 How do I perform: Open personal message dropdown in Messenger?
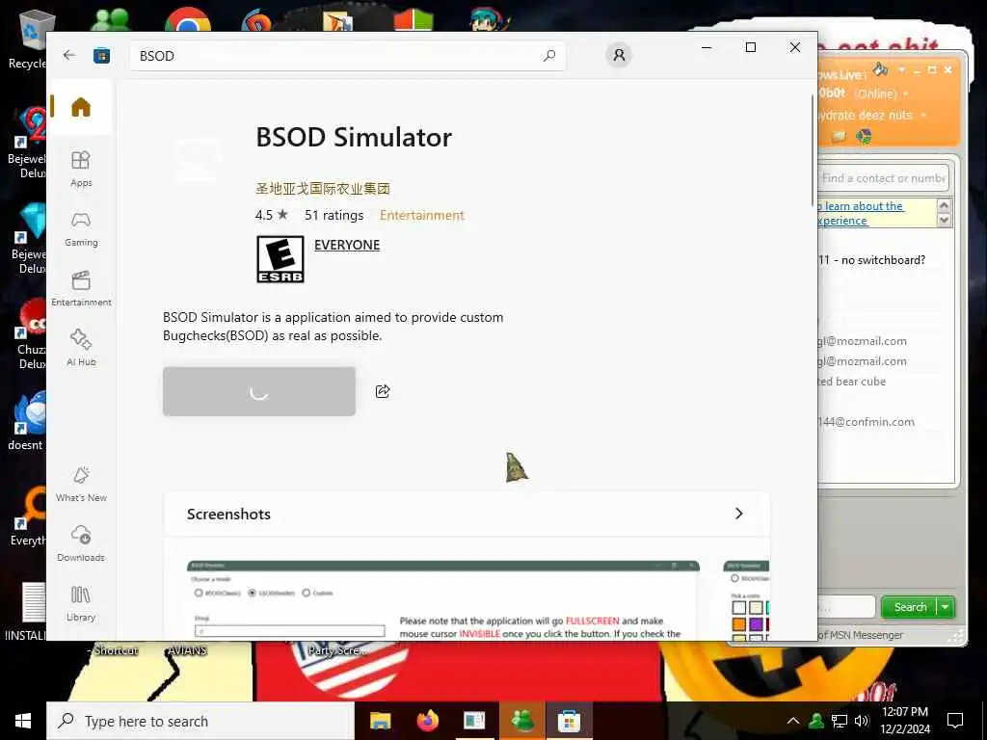tap(923, 116)
